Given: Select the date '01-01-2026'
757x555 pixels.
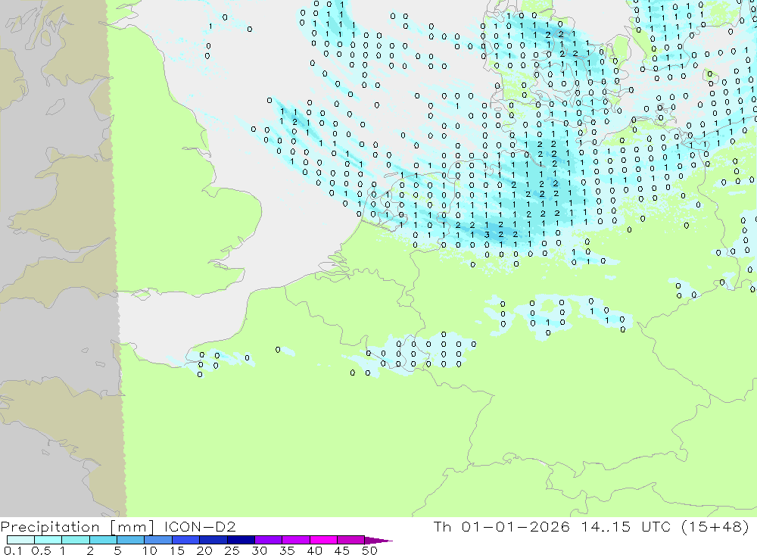Looking at the screenshot, I should pyautogui.click(x=516, y=526).
